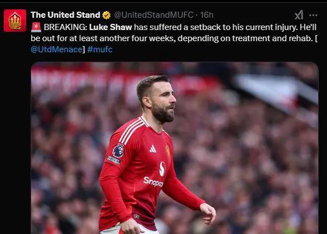Click the gold verified badge
Image resolution: width=327 pixels, height=234 pixels.
[x=107, y=15]
